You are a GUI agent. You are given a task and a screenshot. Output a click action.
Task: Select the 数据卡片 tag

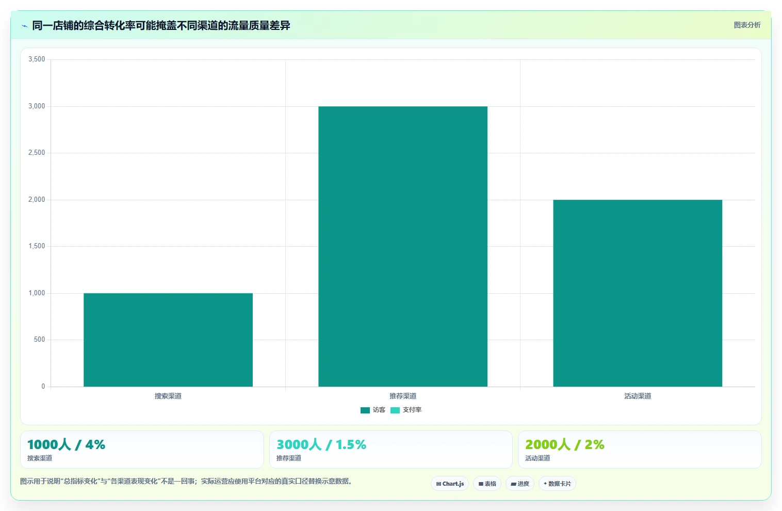[x=557, y=484]
